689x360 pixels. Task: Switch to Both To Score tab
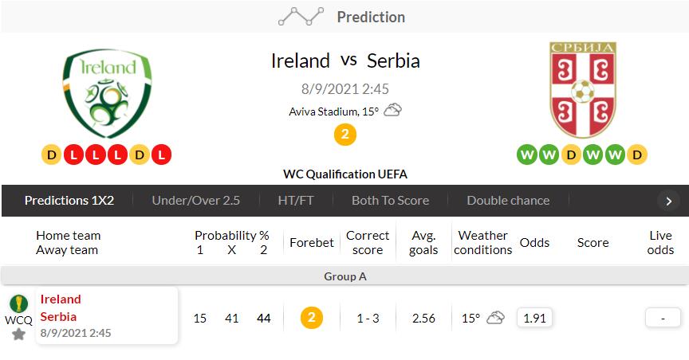click(x=390, y=201)
